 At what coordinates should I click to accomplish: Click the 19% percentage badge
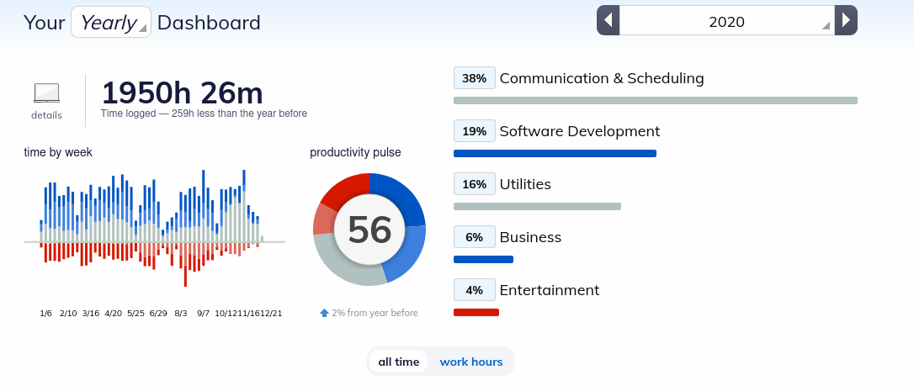point(475,131)
